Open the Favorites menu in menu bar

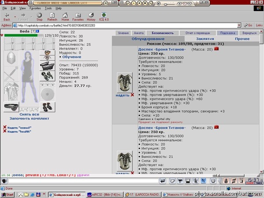coord(35,8)
